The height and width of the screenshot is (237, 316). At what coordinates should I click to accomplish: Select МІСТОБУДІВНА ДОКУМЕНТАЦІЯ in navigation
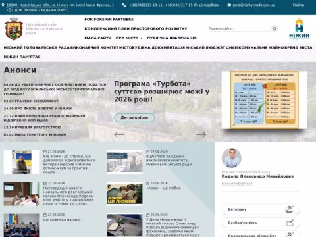(x=152, y=47)
